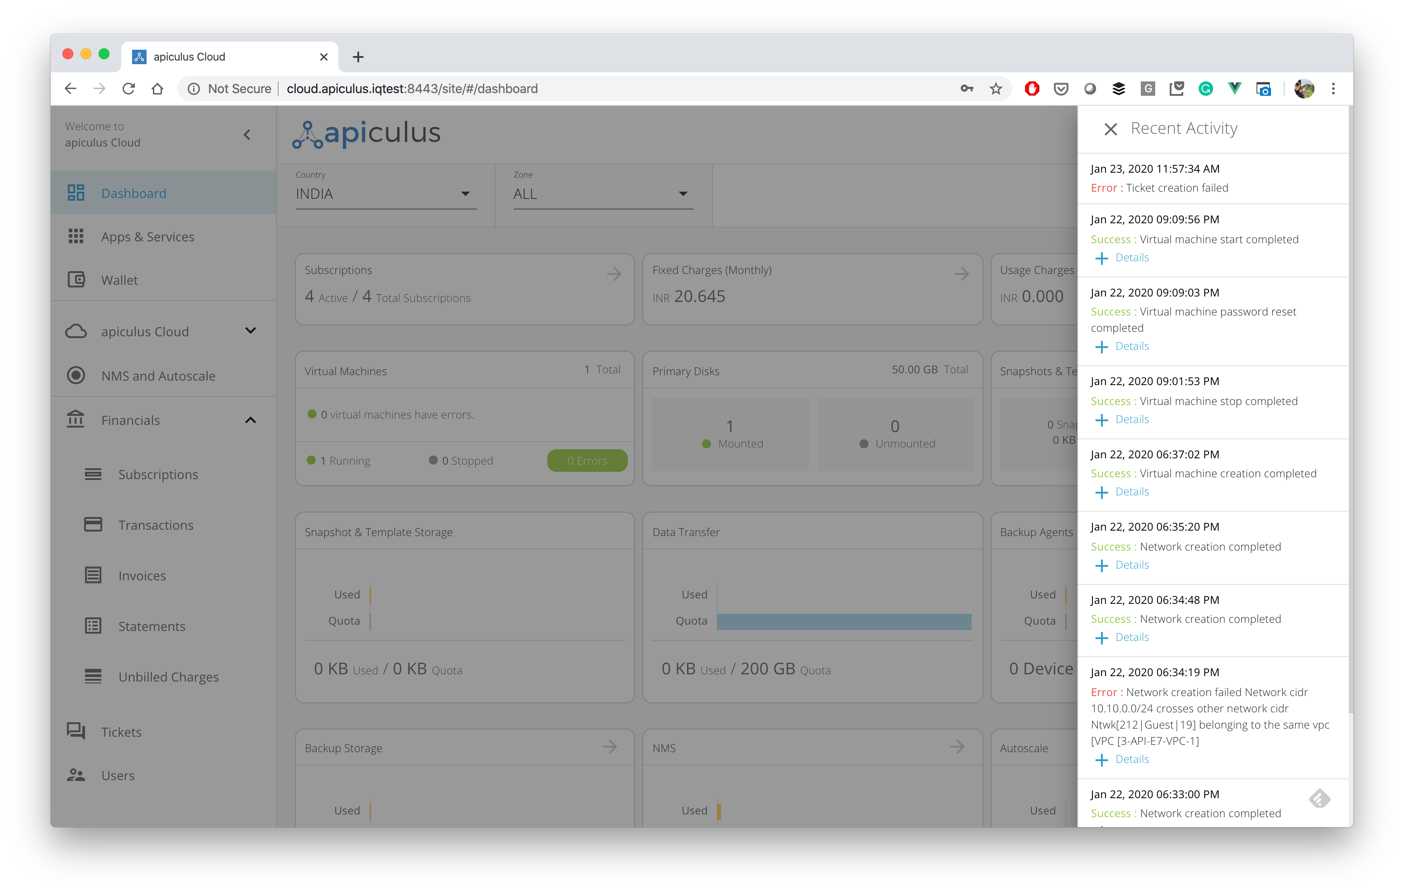Click the saved password key icon
Screen dimensions: 1404x894
967,89
